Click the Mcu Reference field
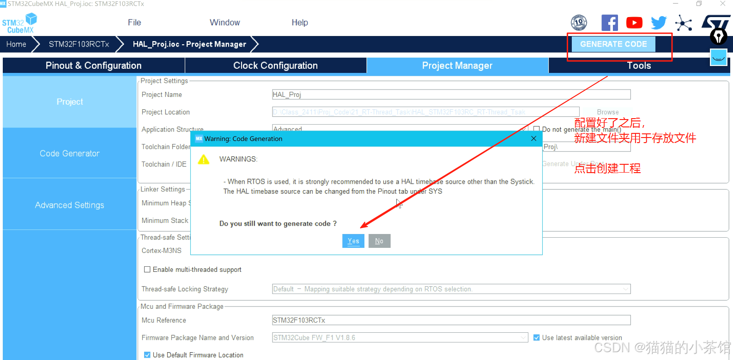 pyautogui.click(x=452, y=320)
